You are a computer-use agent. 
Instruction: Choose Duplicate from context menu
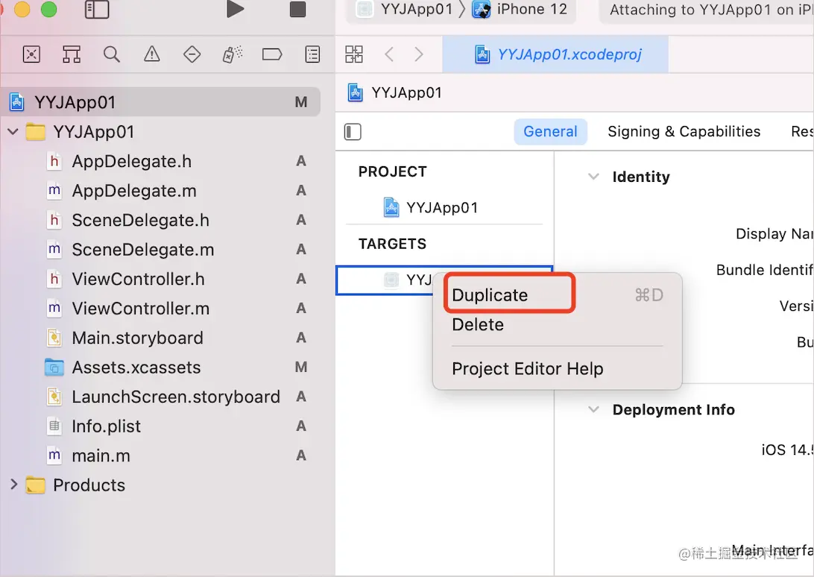pyautogui.click(x=557, y=295)
